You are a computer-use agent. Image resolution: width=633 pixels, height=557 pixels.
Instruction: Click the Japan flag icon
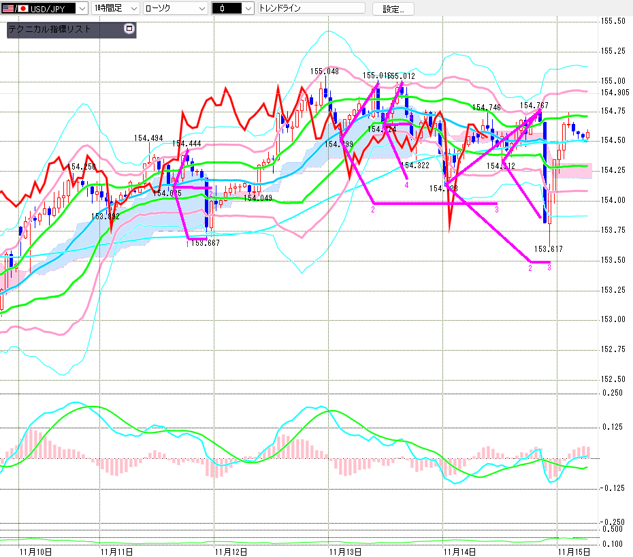[x=22, y=9]
